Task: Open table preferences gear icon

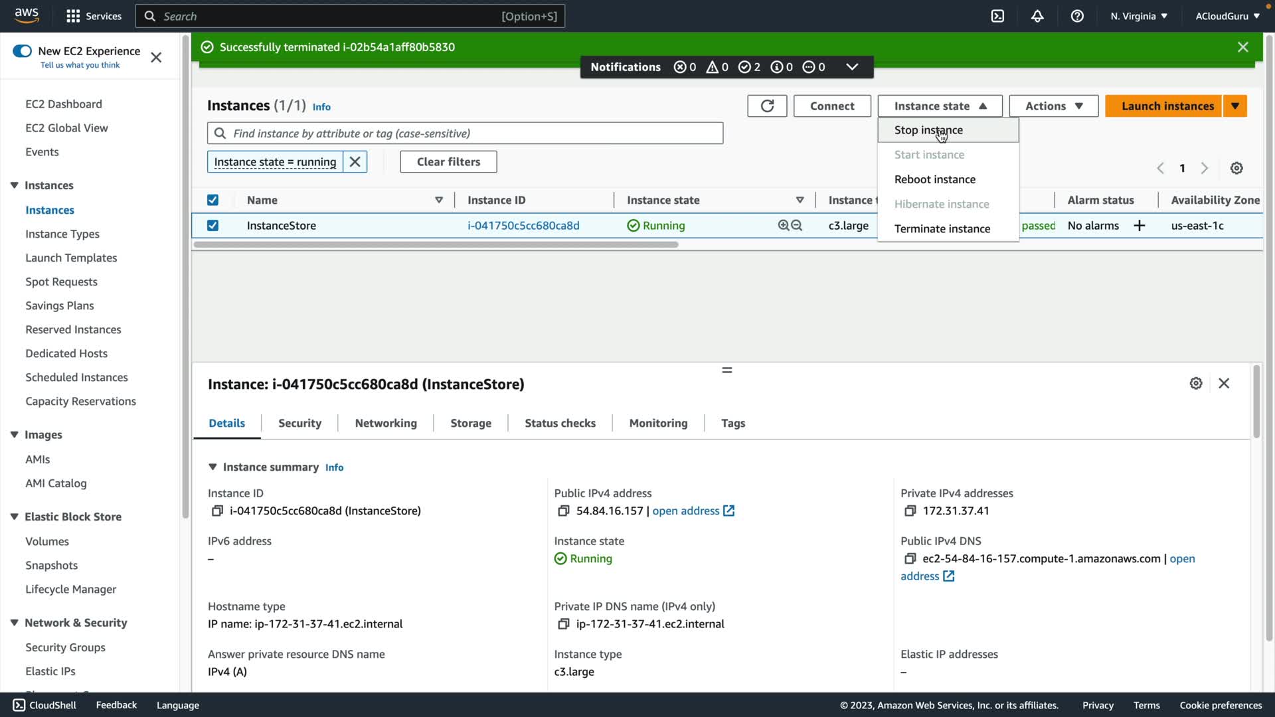Action: [1236, 168]
